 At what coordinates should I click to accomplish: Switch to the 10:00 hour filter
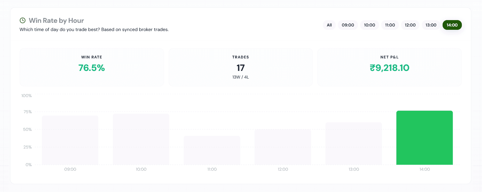pos(370,25)
